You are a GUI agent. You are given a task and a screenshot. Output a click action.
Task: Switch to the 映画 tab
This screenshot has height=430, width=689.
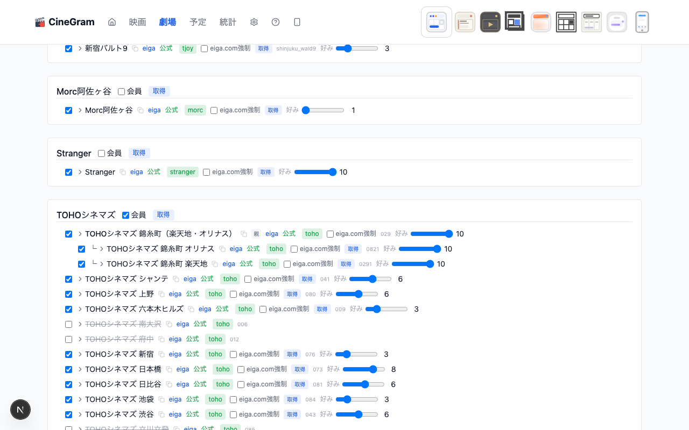(x=137, y=22)
